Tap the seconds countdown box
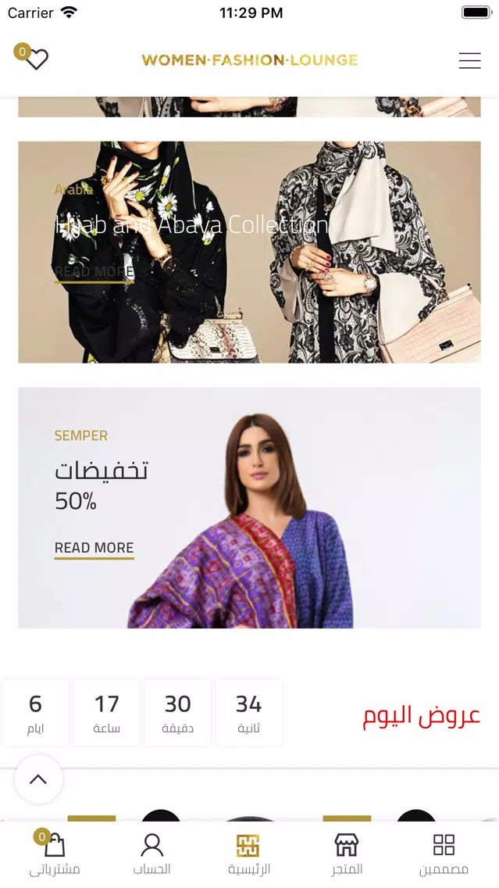Viewport: 499px width, 888px height. pos(248,712)
